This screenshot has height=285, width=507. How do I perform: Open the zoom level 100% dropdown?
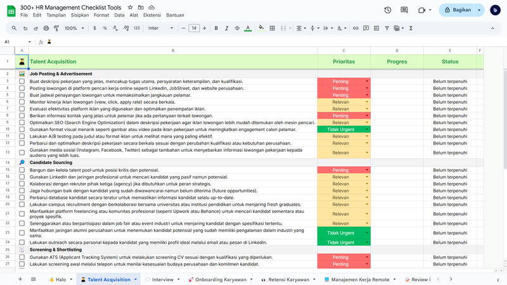[74, 28]
